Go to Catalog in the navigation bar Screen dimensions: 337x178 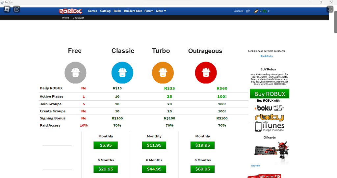coord(105,11)
